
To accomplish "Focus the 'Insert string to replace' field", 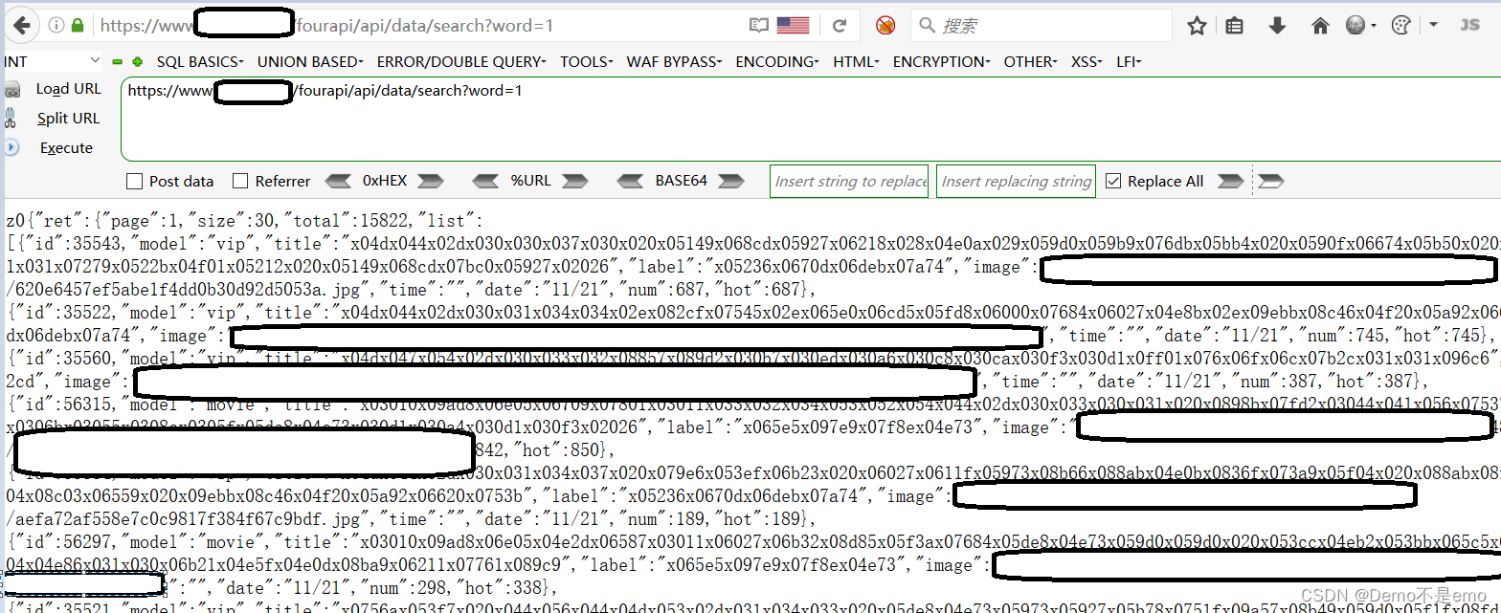I will pyautogui.click(x=849, y=181).
